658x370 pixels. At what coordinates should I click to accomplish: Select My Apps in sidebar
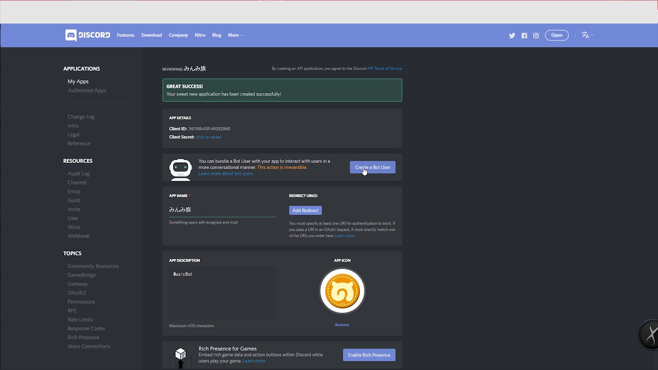[x=78, y=81]
